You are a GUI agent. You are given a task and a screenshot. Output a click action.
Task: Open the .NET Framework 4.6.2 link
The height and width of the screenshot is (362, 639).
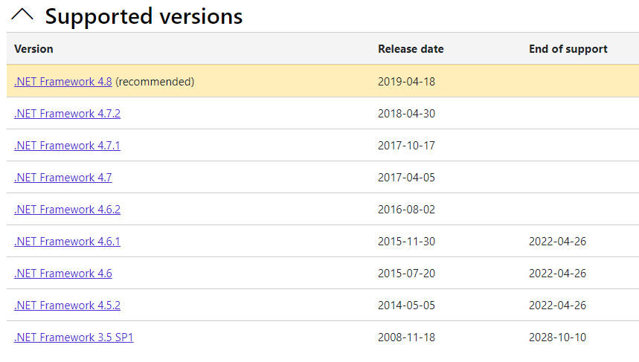coord(67,210)
